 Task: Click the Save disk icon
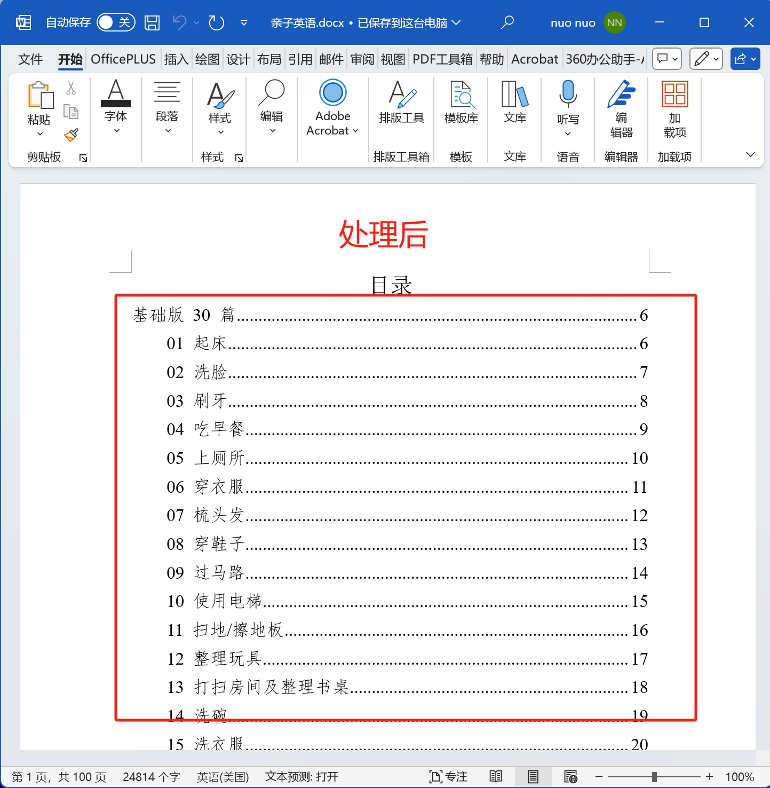152,22
